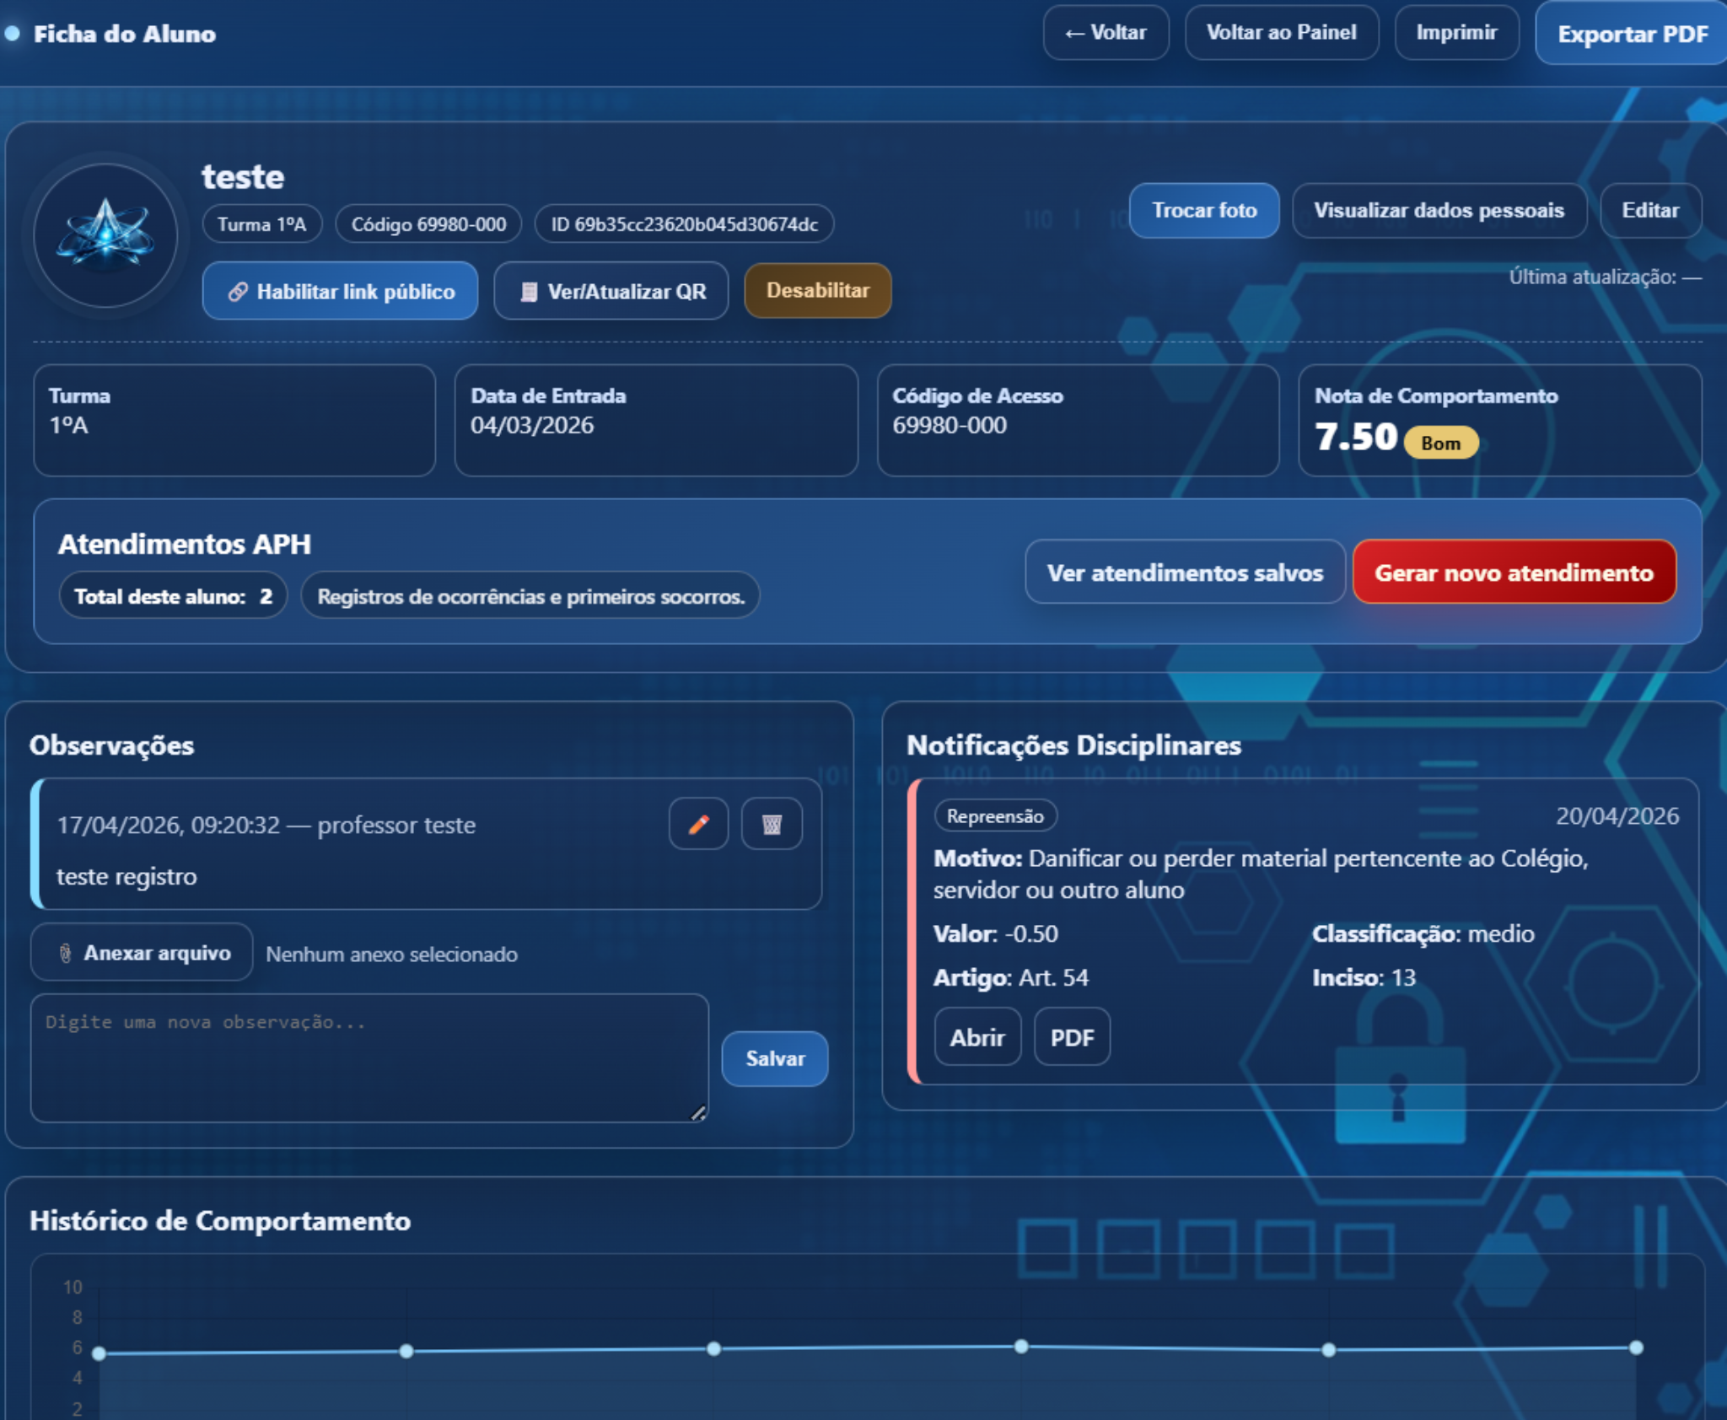This screenshot has height=1420, width=1727.
Task: Click the Repreensão tag
Action: pos(995,815)
